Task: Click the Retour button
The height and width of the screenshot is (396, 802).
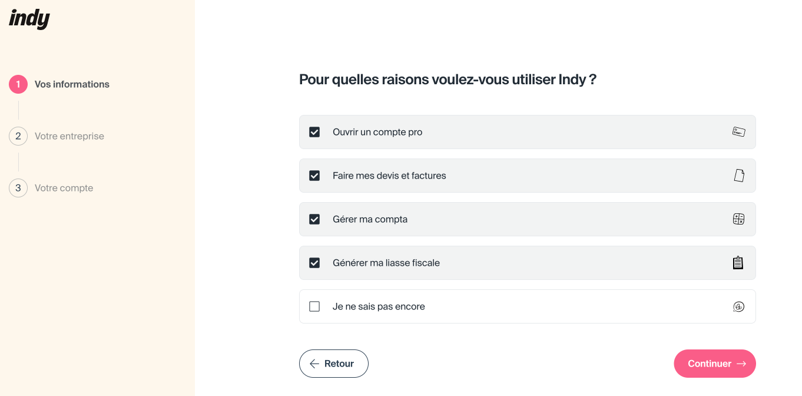Action: point(334,364)
